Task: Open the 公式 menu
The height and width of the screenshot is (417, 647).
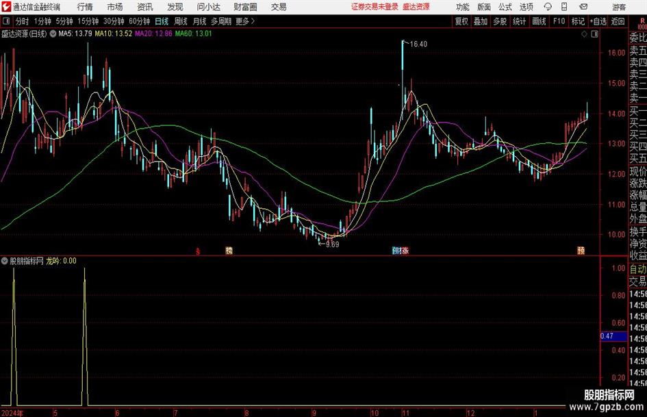Action: [505, 7]
